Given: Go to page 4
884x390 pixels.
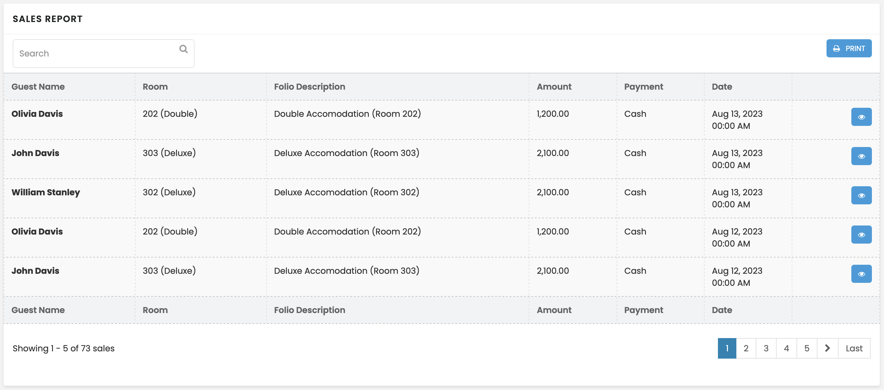Looking at the screenshot, I should pyautogui.click(x=786, y=348).
